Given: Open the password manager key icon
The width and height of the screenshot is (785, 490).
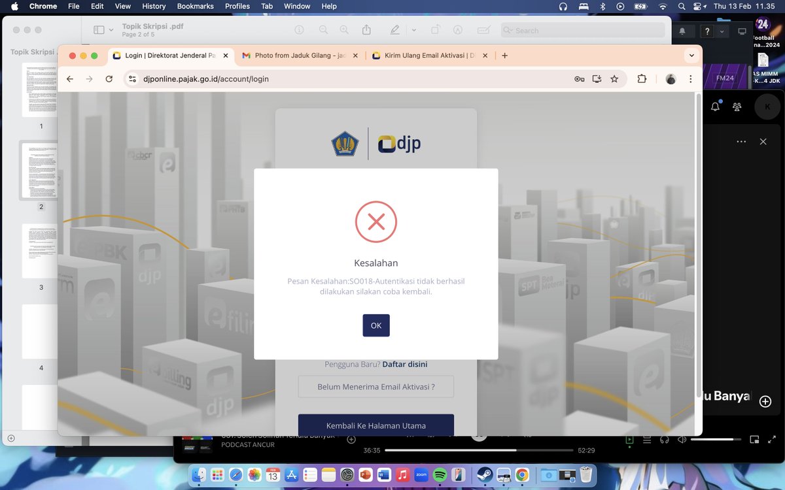Looking at the screenshot, I should tap(579, 79).
